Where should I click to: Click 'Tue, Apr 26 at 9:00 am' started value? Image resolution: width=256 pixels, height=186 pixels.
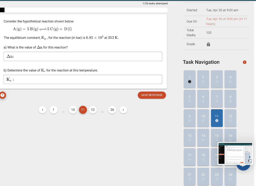pyautogui.click(x=222, y=10)
